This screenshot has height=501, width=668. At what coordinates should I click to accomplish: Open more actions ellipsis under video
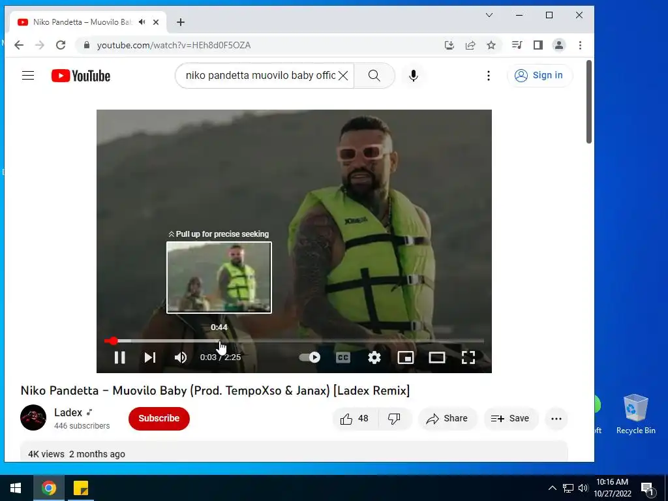(x=556, y=419)
